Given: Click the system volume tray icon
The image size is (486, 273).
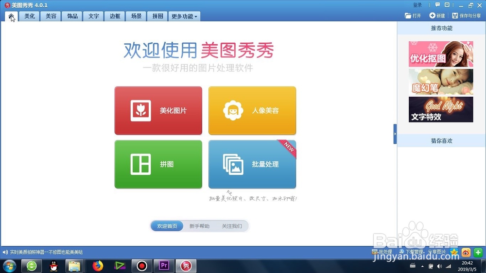Looking at the screenshot, I should point(439,266).
